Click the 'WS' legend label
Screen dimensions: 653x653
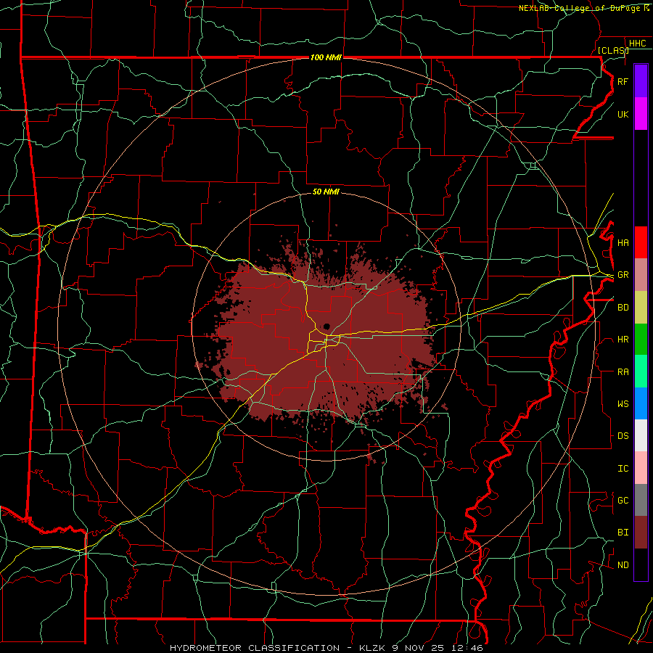623,404
